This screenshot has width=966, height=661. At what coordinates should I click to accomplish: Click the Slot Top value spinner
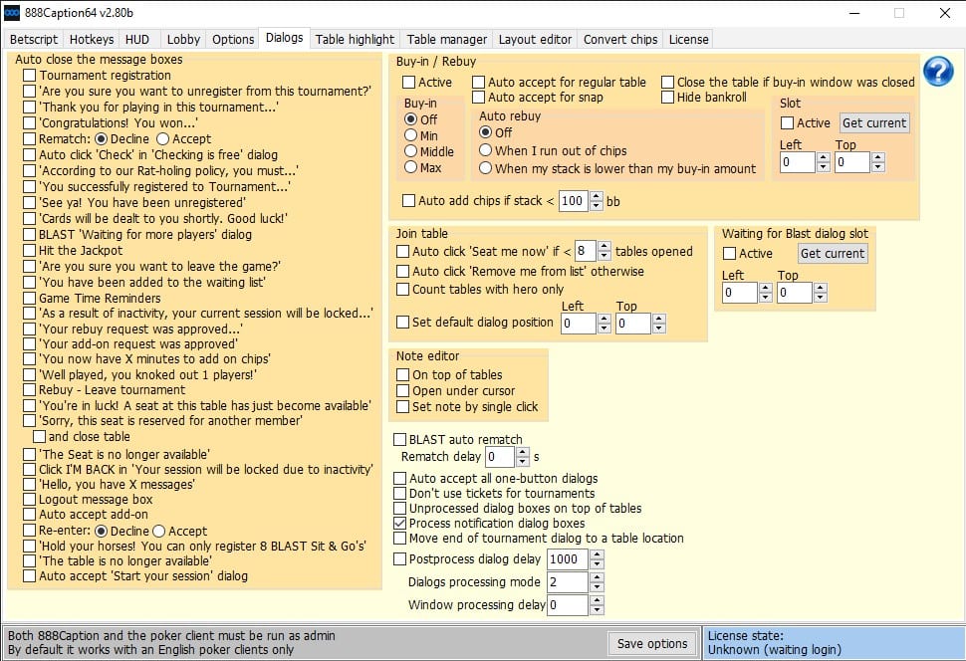coord(878,162)
